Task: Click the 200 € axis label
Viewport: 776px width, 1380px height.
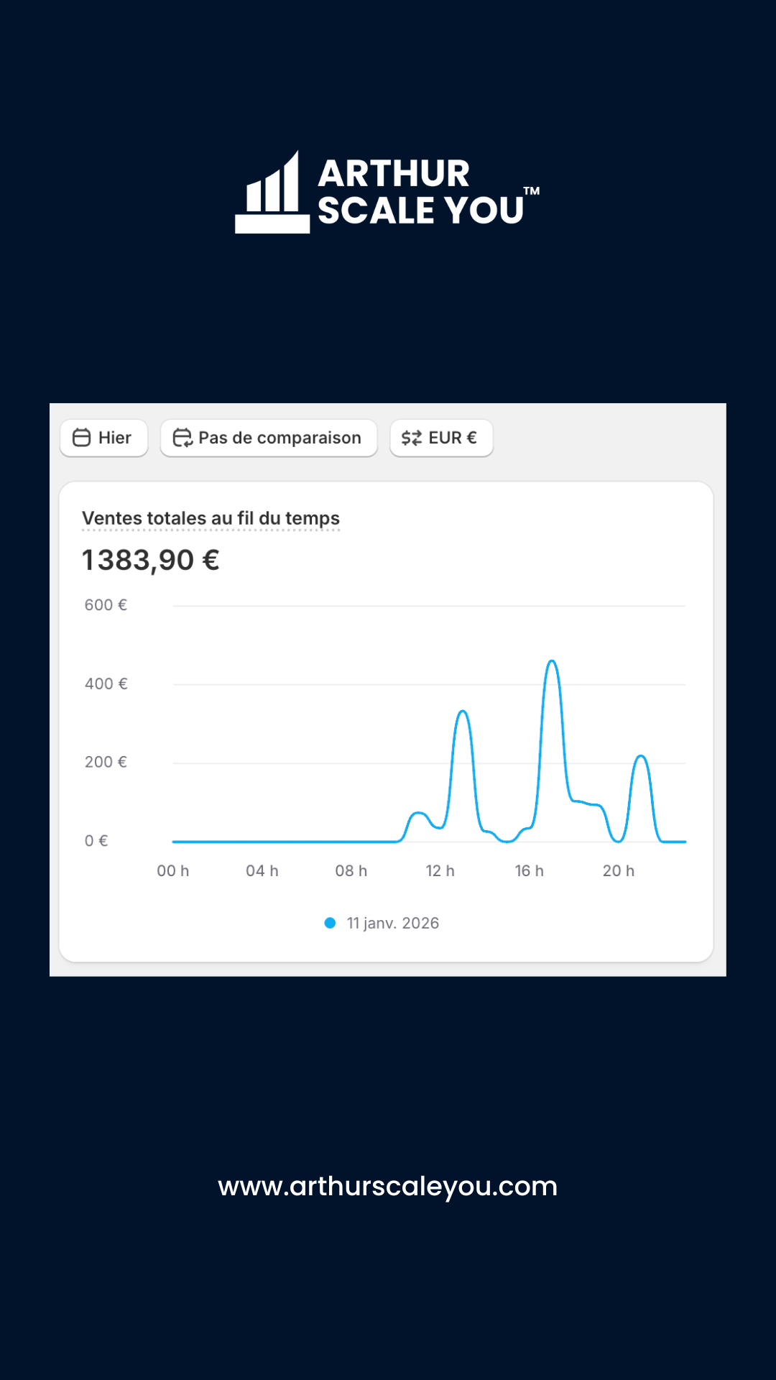Action: [106, 762]
